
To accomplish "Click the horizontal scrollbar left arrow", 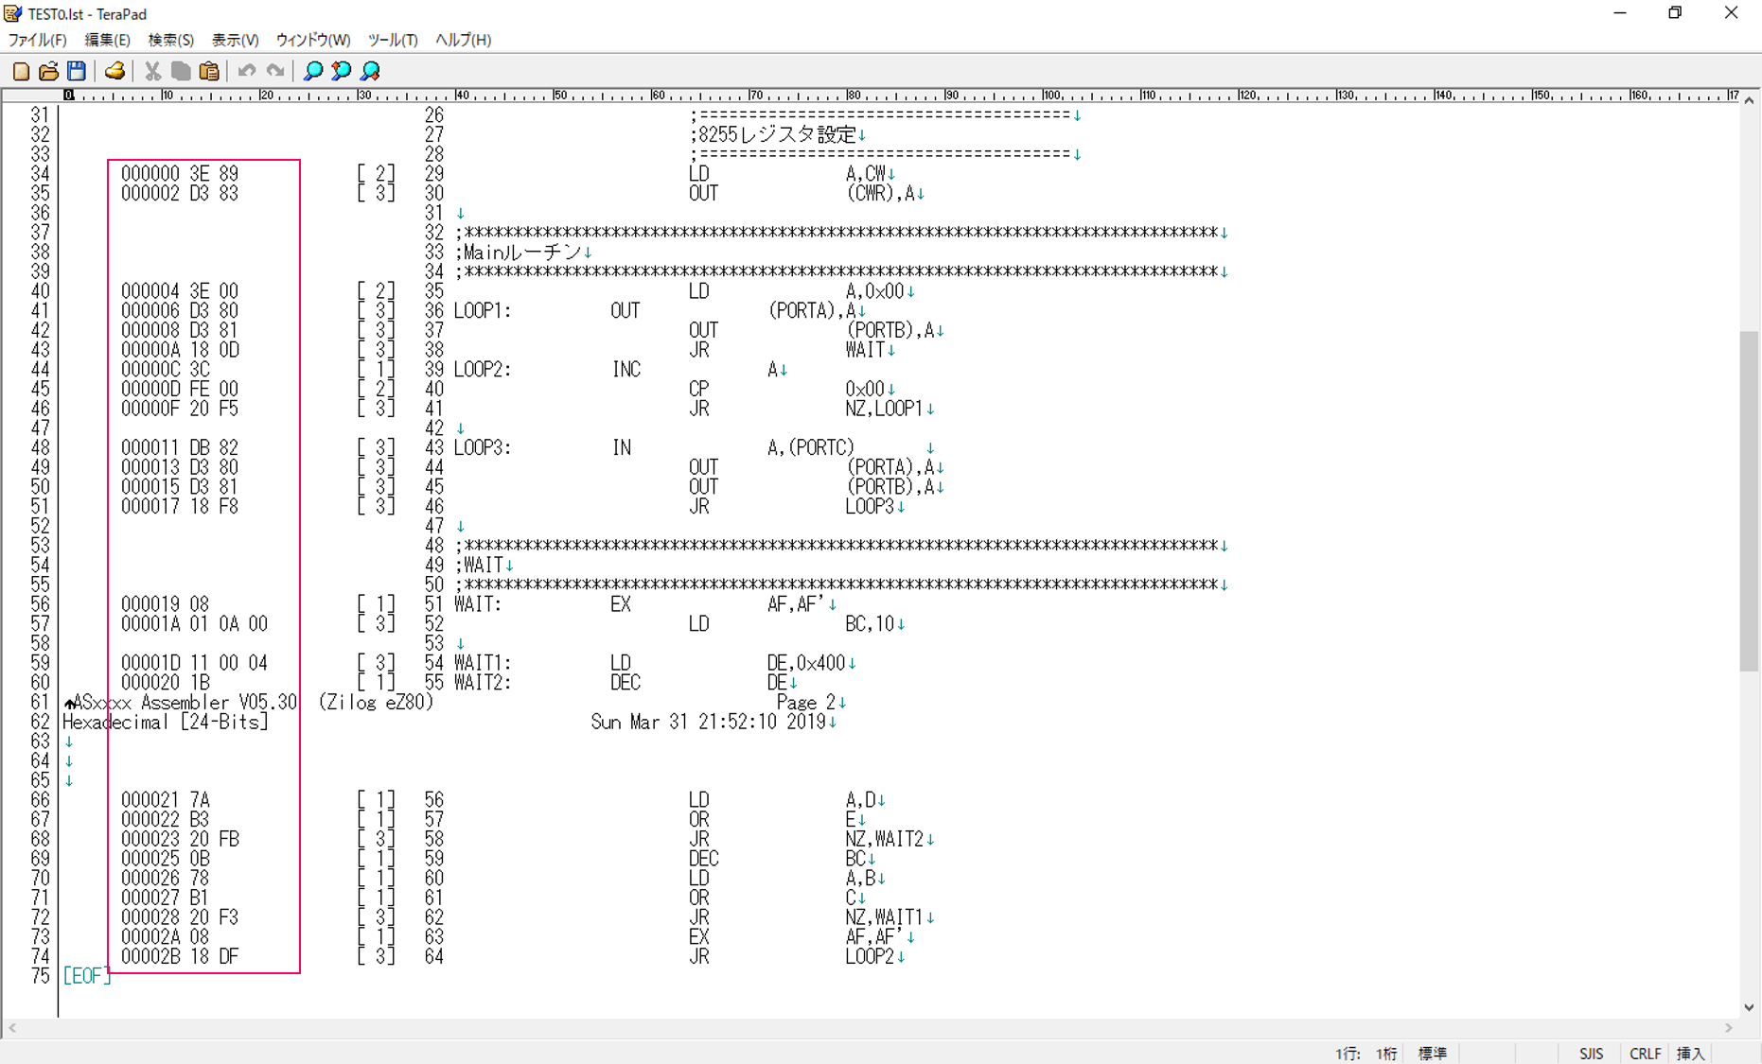I will point(12,1028).
